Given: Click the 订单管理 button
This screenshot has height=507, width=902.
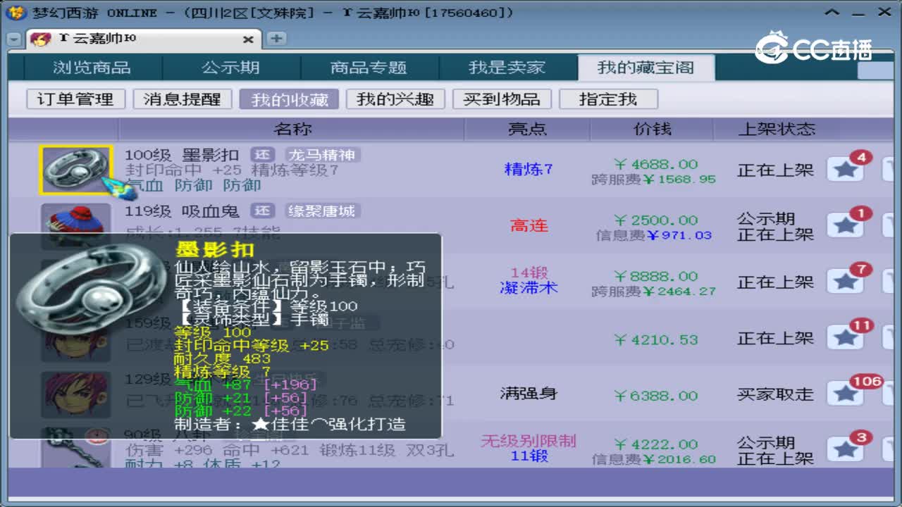Looking at the screenshot, I should [75, 99].
